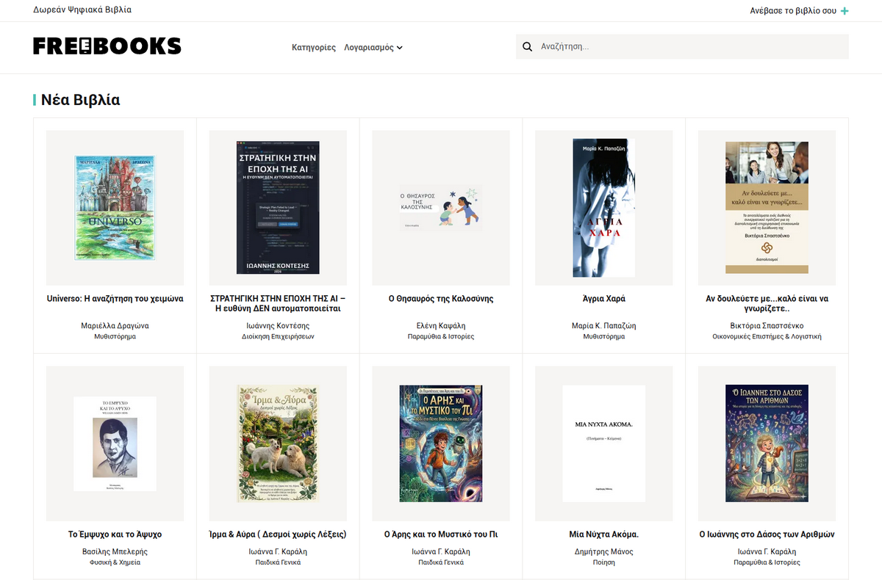Click the plus icon beside 'Ανέβασε το βιβλίο σου'
This screenshot has height=580, width=882.
point(845,11)
